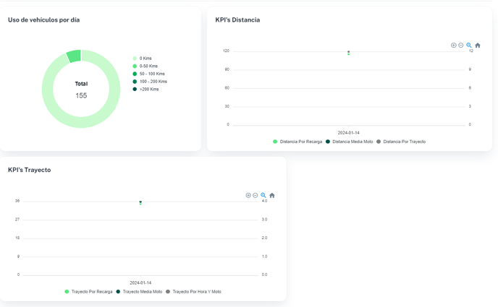This screenshot has width=498, height=307.
Task: Zoom in on the KPI's Trayecto chart
Action: (248, 196)
